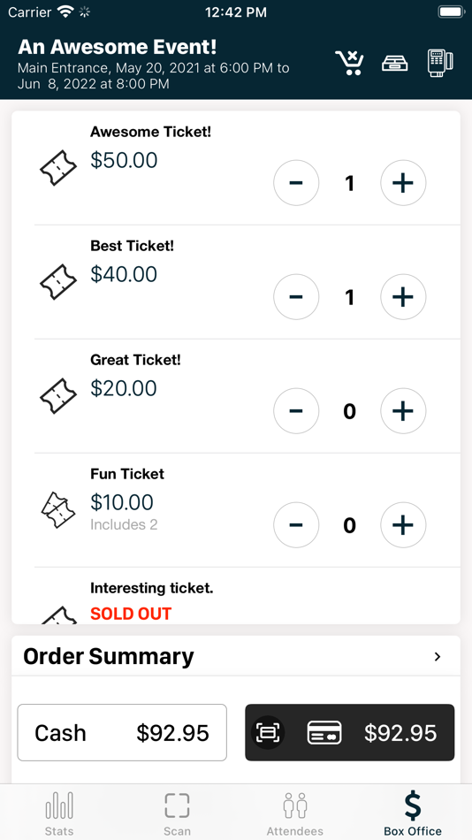The height and width of the screenshot is (840, 472).
Task: Tap the Fun Ticket double-ticket icon
Action: click(58, 510)
